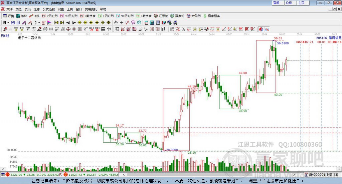Click the colored flag indicator icon

click(49, 23)
